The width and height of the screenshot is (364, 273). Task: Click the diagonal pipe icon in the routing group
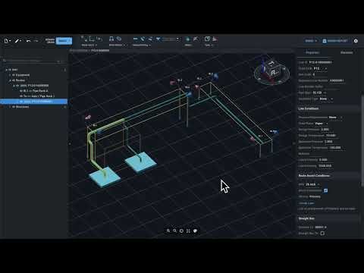click(143, 39)
